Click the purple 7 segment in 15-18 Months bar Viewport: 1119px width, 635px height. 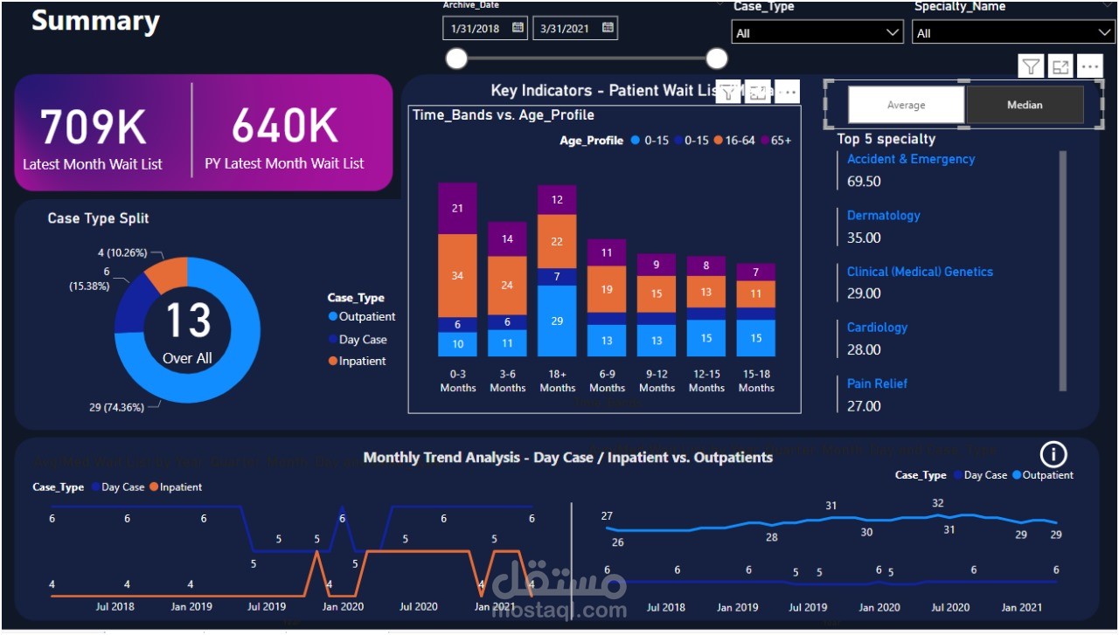pos(756,273)
